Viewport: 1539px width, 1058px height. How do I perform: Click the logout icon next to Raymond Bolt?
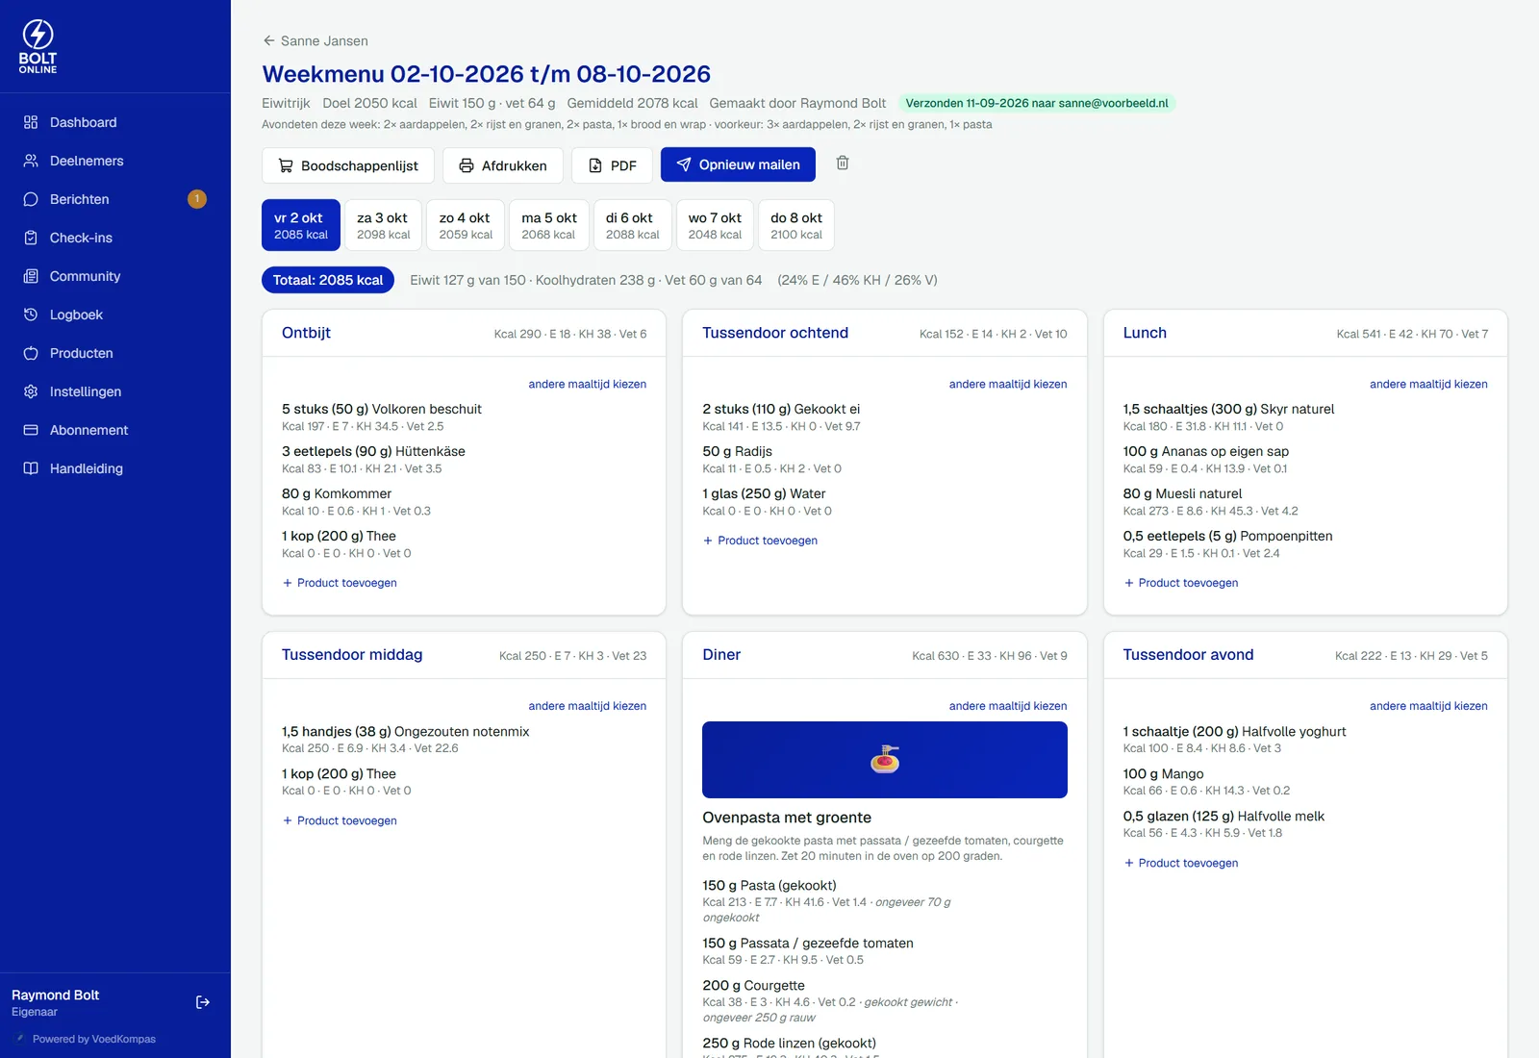(x=203, y=1002)
